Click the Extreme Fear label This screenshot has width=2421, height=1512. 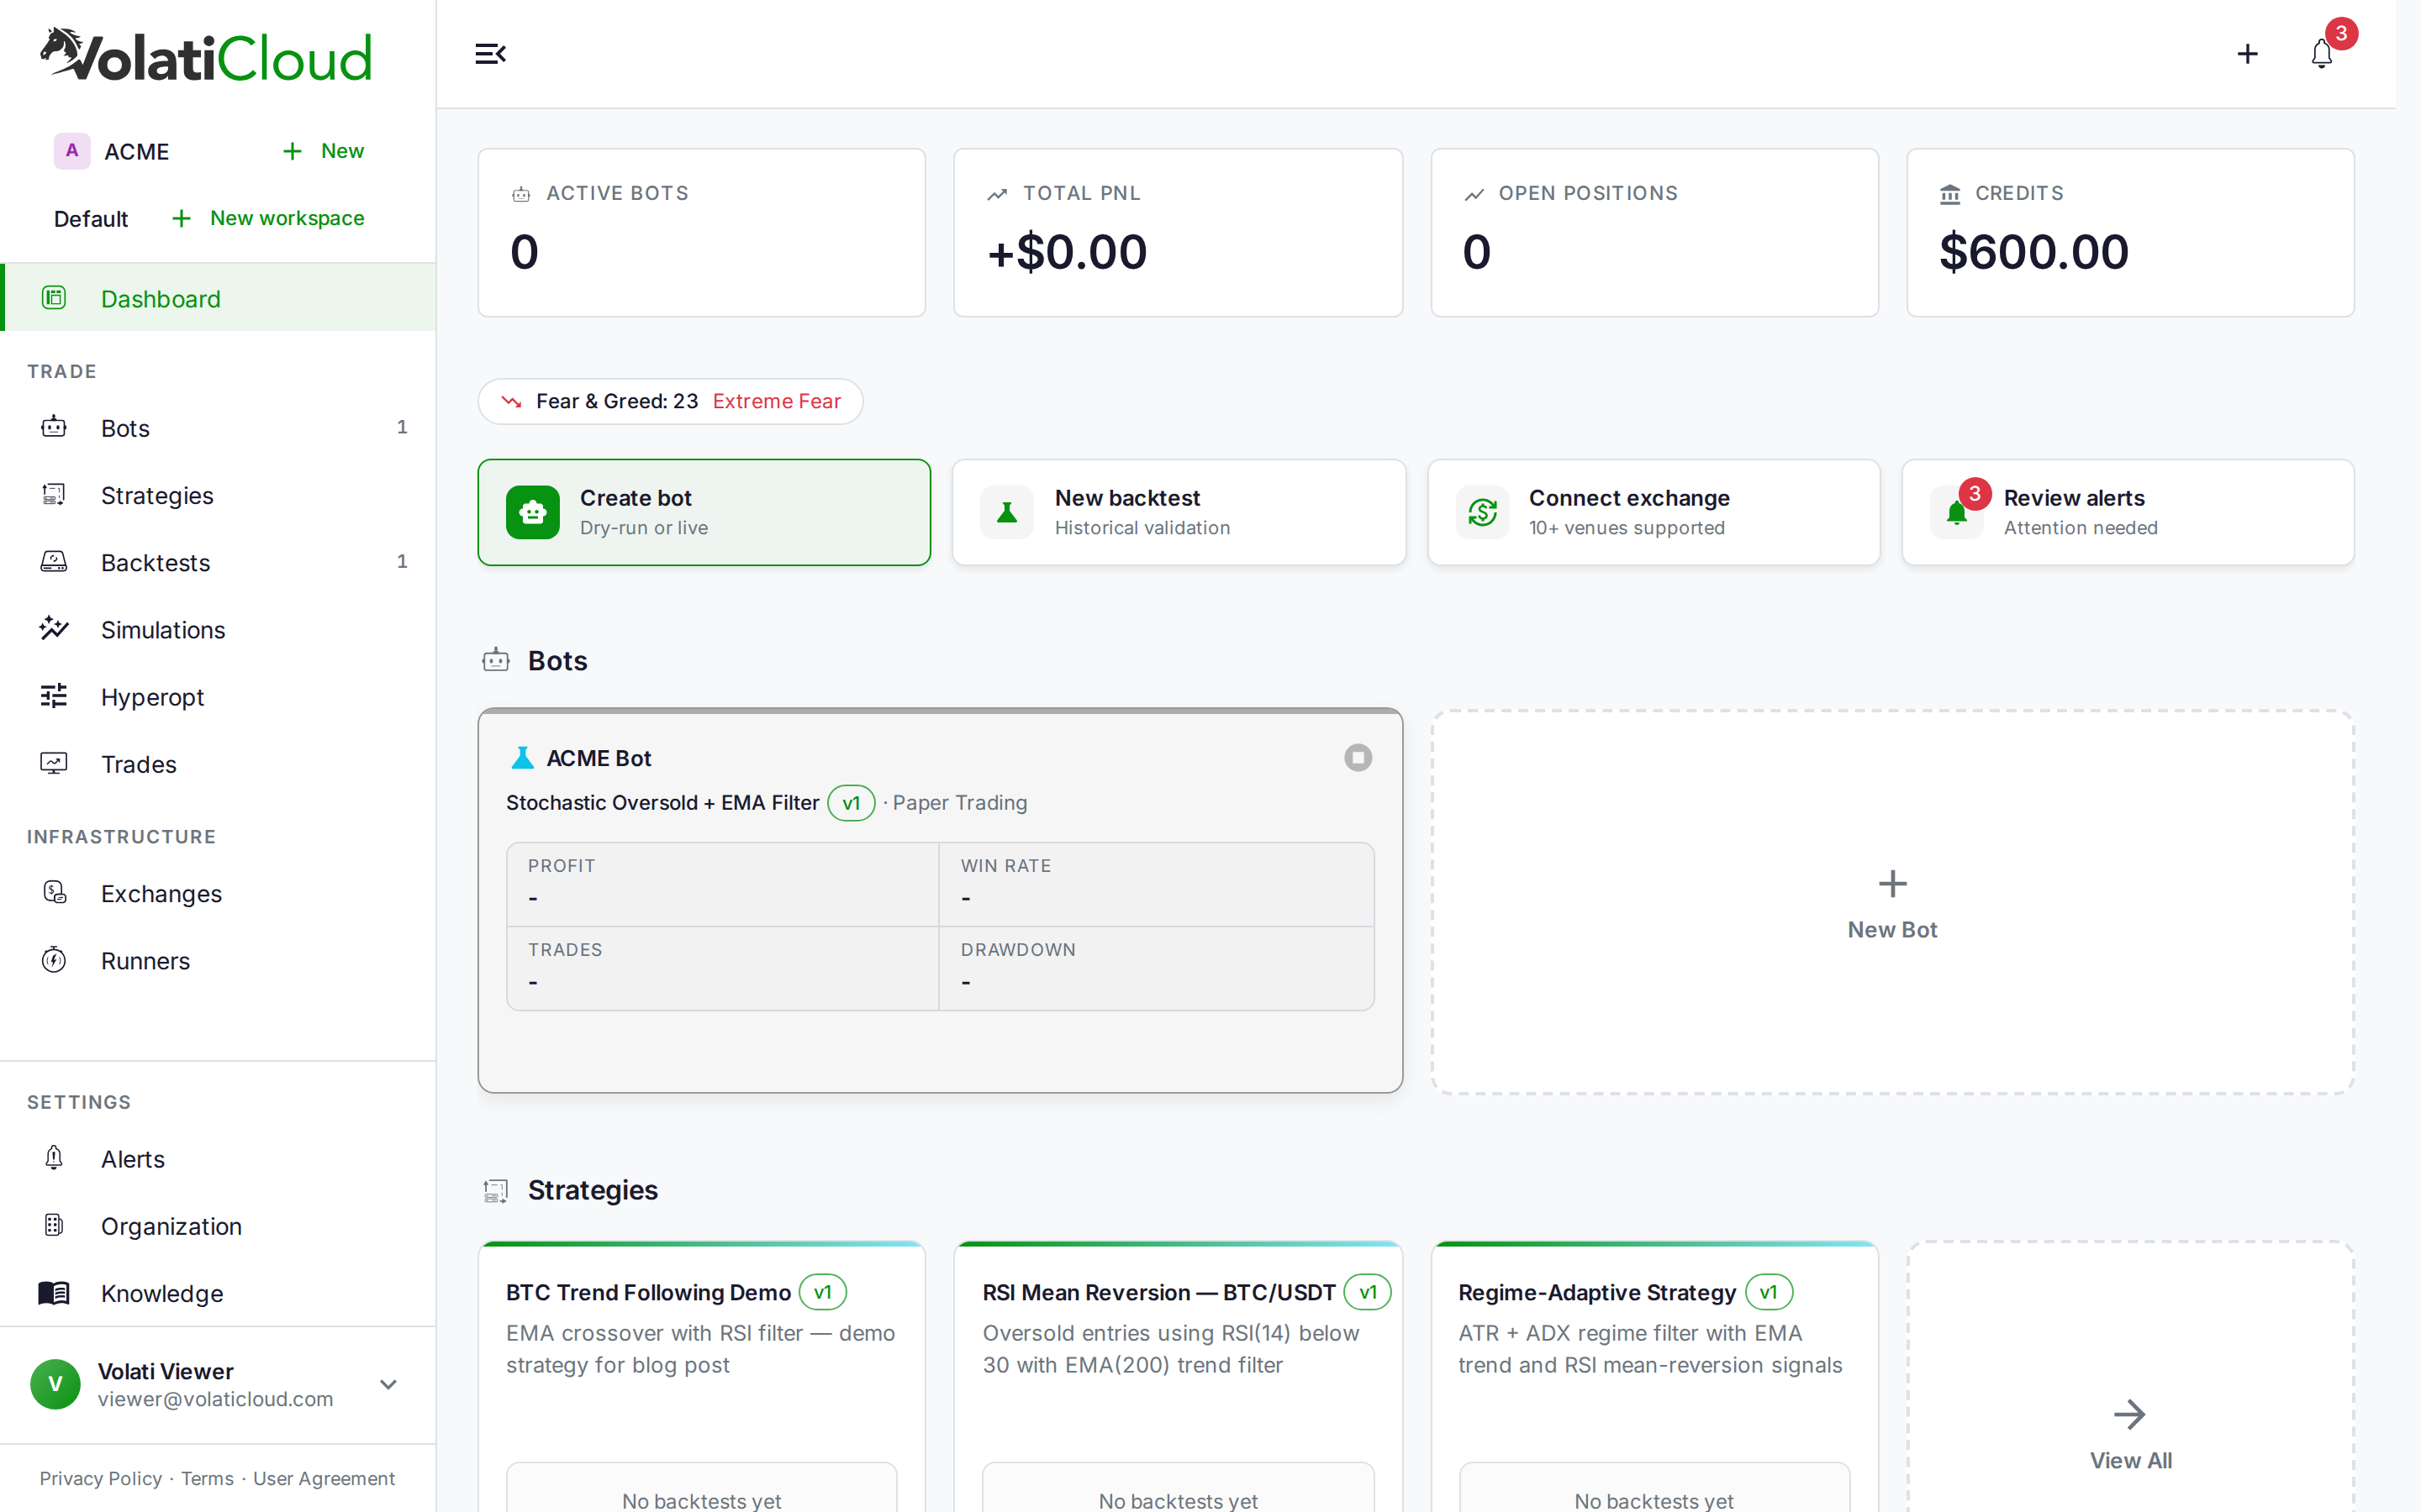click(777, 401)
